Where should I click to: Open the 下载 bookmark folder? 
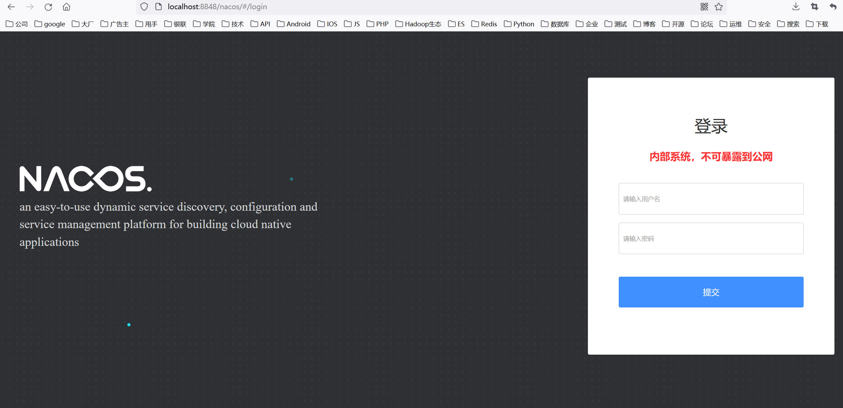817,24
